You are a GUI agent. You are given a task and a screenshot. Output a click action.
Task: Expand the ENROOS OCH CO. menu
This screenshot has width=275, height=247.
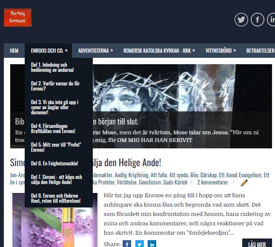coord(48,51)
